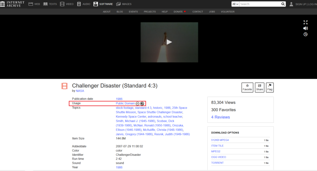Open the stock footage topic link

coord(124,108)
